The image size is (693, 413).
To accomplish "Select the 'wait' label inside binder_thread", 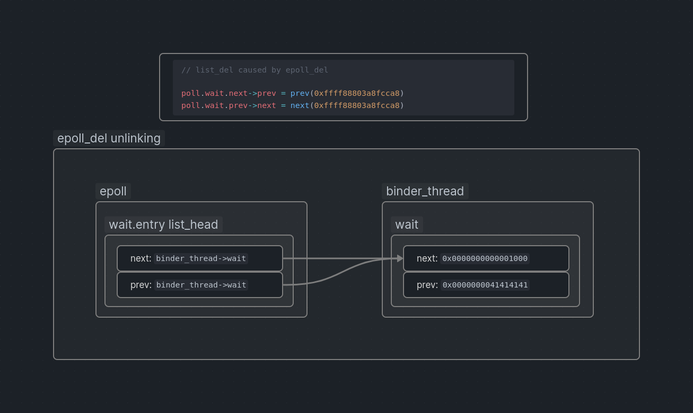I will 407,225.
